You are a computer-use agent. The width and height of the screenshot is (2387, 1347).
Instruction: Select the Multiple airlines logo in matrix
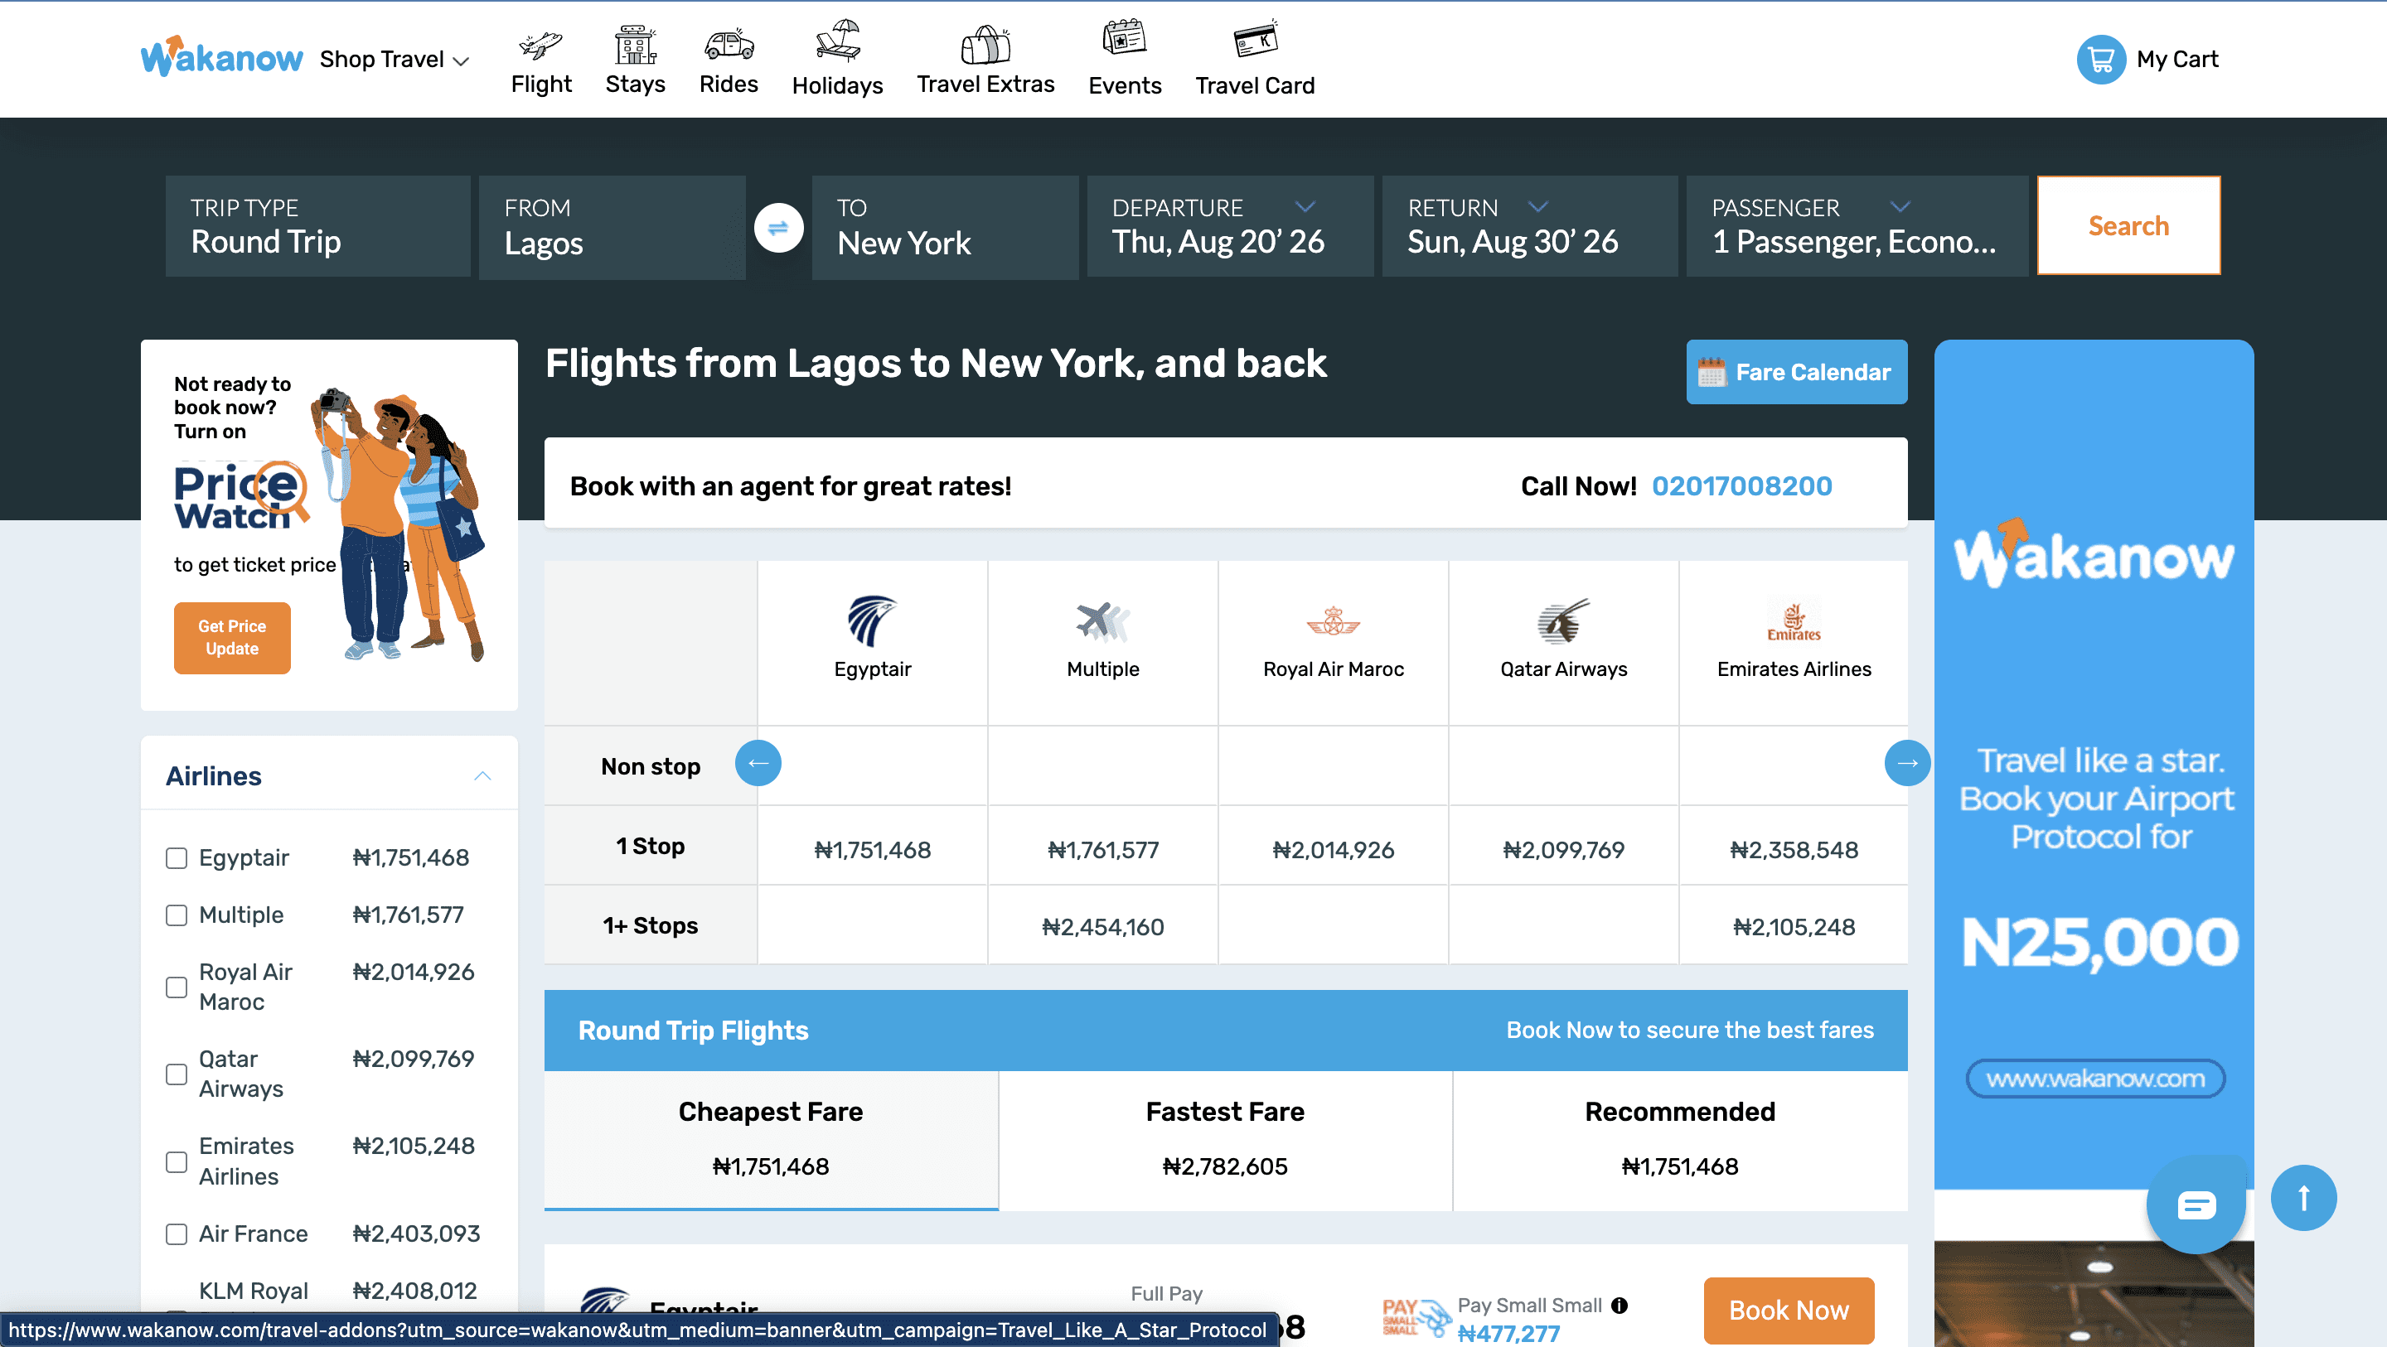point(1102,621)
